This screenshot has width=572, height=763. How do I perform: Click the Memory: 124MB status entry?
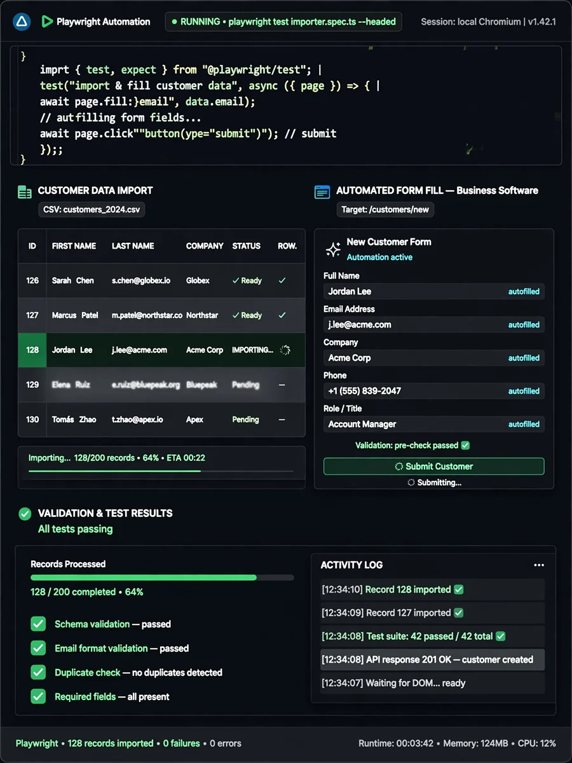474,743
